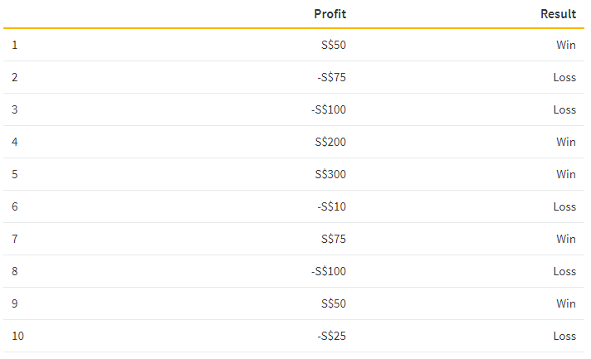
Task: Click the Win result in row 5
Action: (x=566, y=174)
